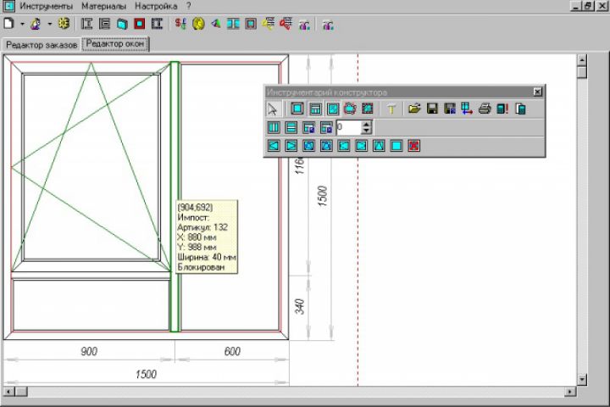Screen dimensions: 610x407
Task: Choose the right-pointing triangle sash opening icon
Action: (291, 146)
